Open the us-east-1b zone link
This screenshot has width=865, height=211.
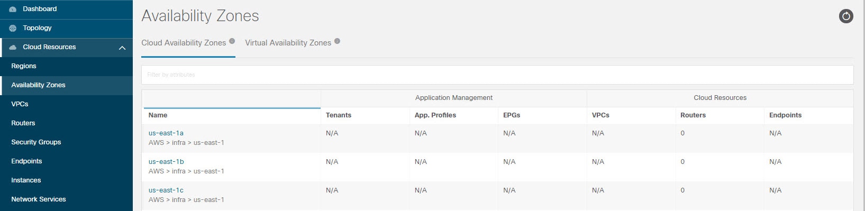(x=166, y=162)
